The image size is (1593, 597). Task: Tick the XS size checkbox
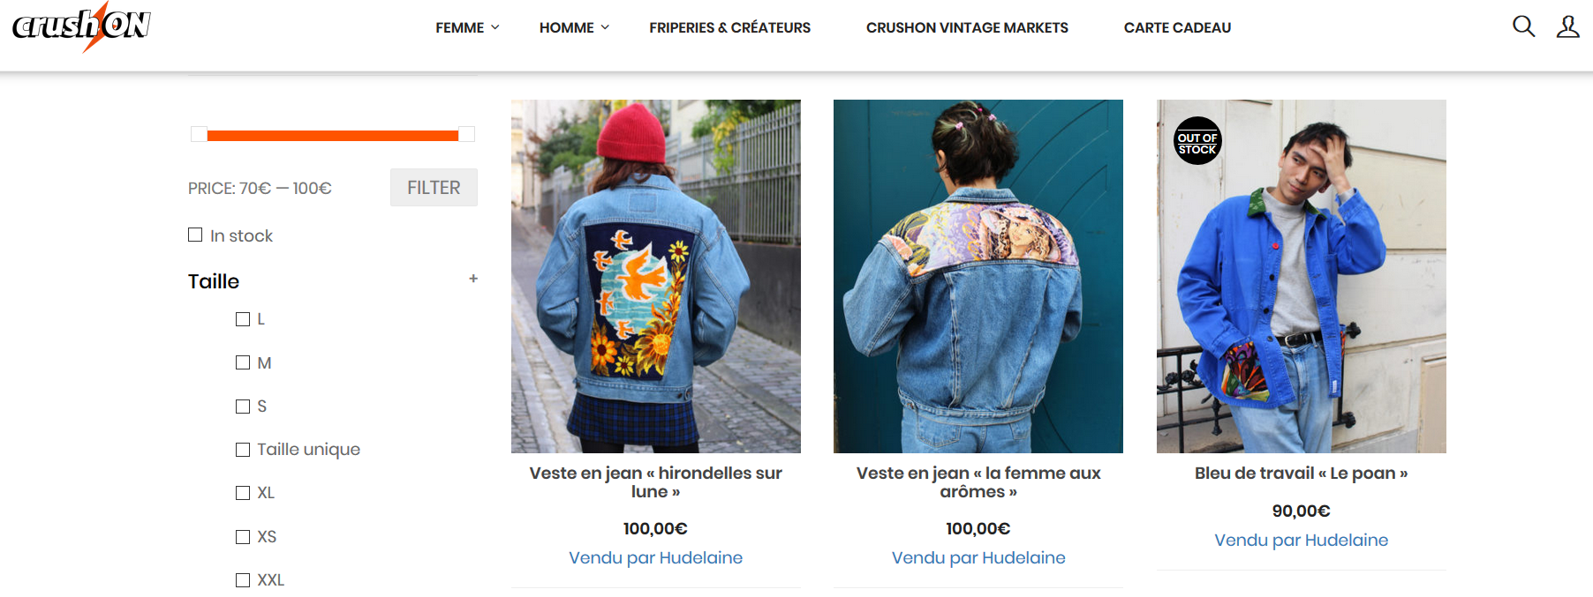click(243, 536)
